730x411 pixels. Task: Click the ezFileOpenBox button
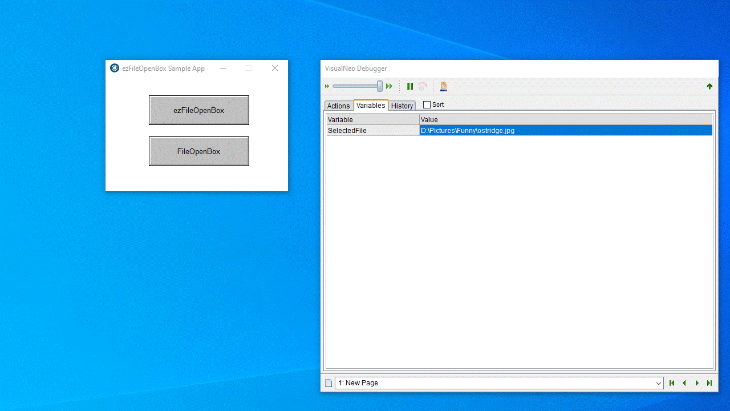[199, 110]
